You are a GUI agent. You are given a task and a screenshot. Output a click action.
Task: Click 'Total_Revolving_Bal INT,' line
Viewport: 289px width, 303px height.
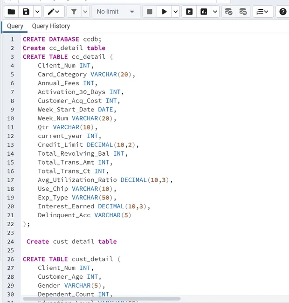83,154
